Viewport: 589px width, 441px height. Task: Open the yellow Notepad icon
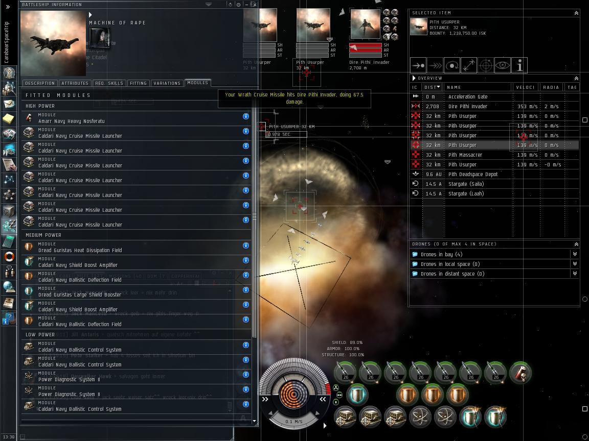coord(9,119)
